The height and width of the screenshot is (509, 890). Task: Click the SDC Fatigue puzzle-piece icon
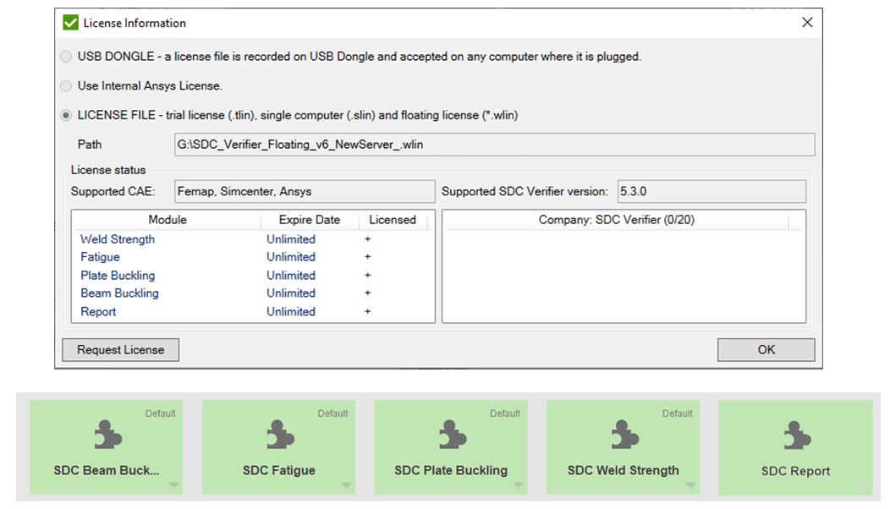pyautogui.click(x=280, y=435)
